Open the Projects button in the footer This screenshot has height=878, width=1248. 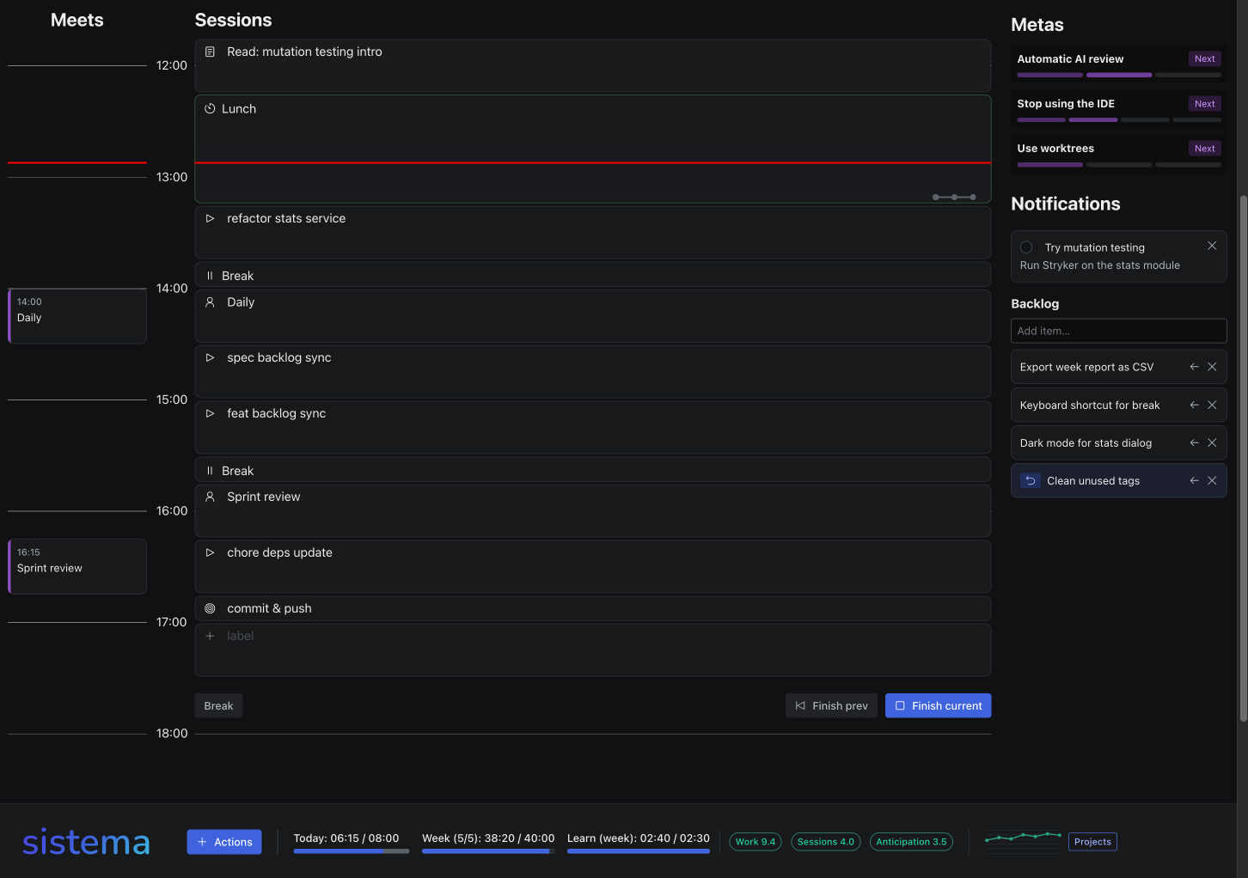click(x=1092, y=842)
